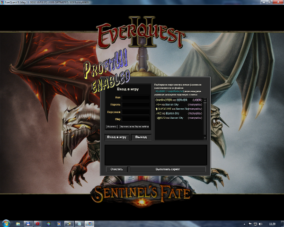Click the red Opera icon in taskbar

pyautogui.click(x=37, y=223)
